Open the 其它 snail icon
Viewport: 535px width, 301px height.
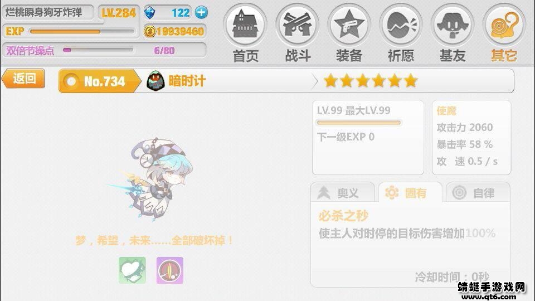pyautogui.click(x=504, y=25)
